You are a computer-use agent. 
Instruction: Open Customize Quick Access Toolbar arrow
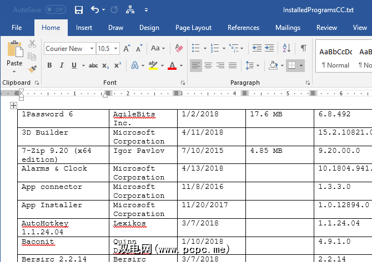pyautogui.click(x=146, y=10)
